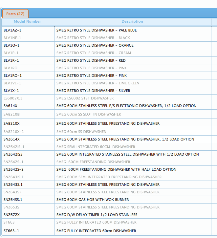Select model SNZ642IS3 cell

click(28, 154)
